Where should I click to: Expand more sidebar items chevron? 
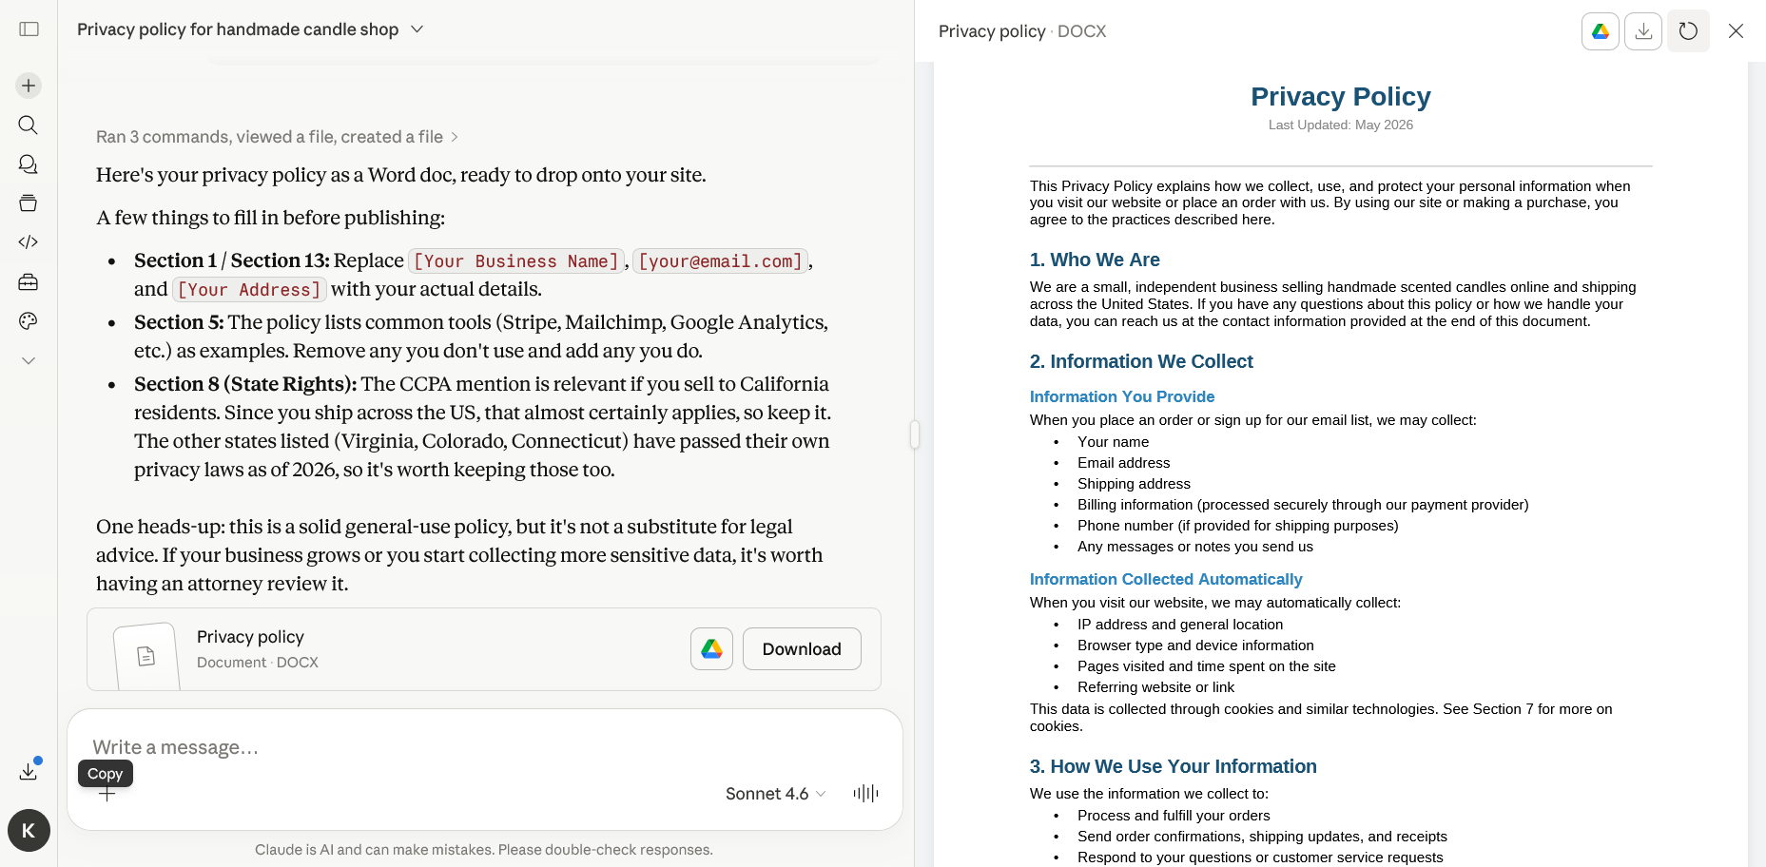coord(29,361)
